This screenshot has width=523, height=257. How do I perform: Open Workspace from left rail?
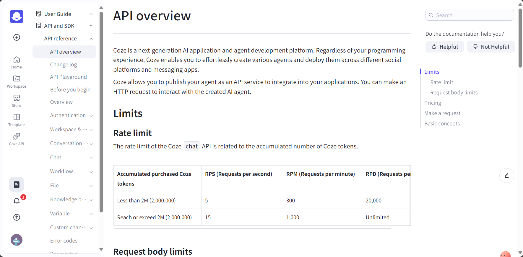[x=17, y=82]
